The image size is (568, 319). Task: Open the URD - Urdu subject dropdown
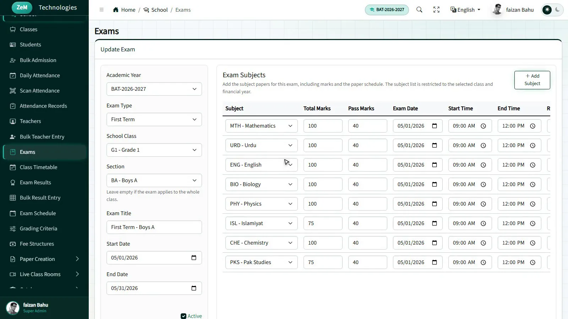(x=261, y=145)
